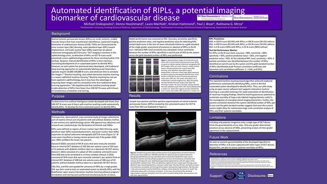The height and width of the screenshot is (184, 327).
Task: Click the Background section heading
Action: [x=61, y=34]
